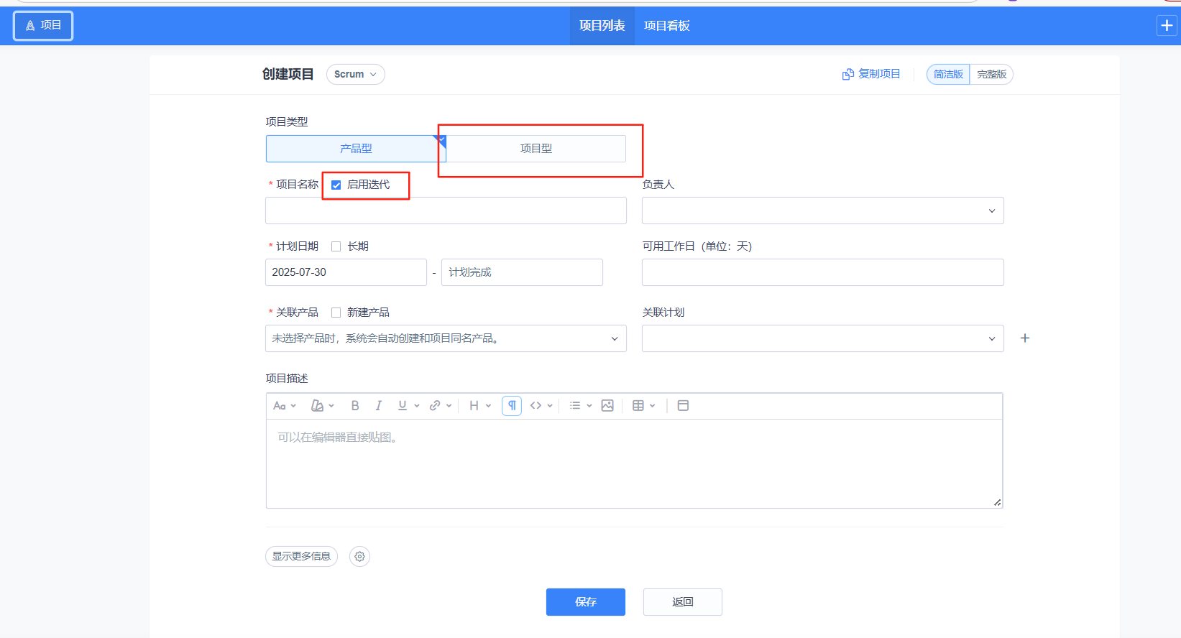This screenshot has width=1181, height=638.
Task: Open the Scrum project model dropdown
Action: coord(356,75)
